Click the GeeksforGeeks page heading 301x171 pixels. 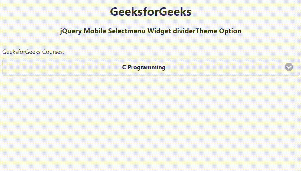(x=150, y=11)
